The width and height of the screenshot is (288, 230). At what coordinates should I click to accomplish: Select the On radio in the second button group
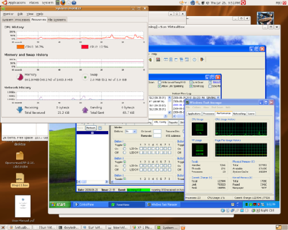click(124, 166)
